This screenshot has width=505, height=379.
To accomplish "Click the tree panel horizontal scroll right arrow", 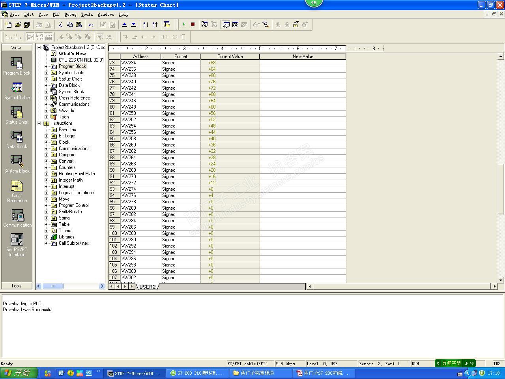I will coord(102,286).
